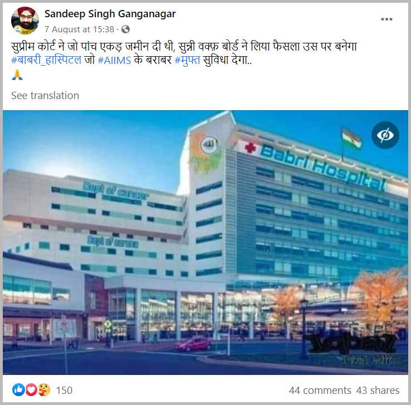Click the globe public audience icon
Viewport: 411px width, 405px height.
pos(125,29)
